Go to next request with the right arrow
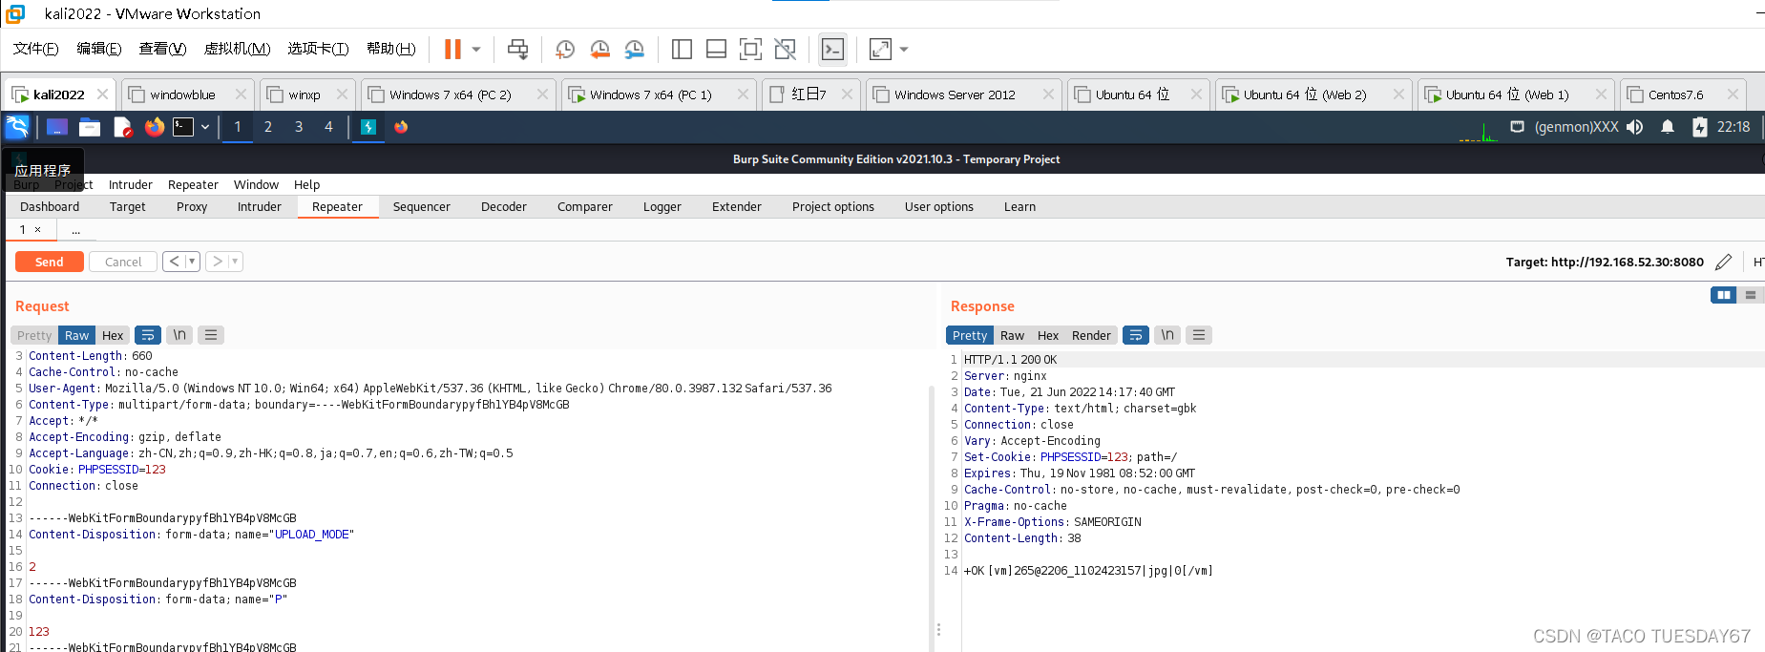 [x=217, y=262]
